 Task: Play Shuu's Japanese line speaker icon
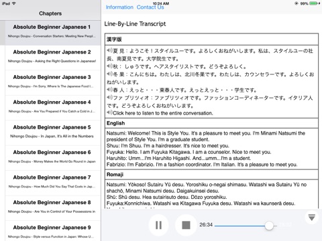point(109,66)
